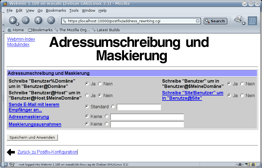Click the Print toolbar icon

238,19
